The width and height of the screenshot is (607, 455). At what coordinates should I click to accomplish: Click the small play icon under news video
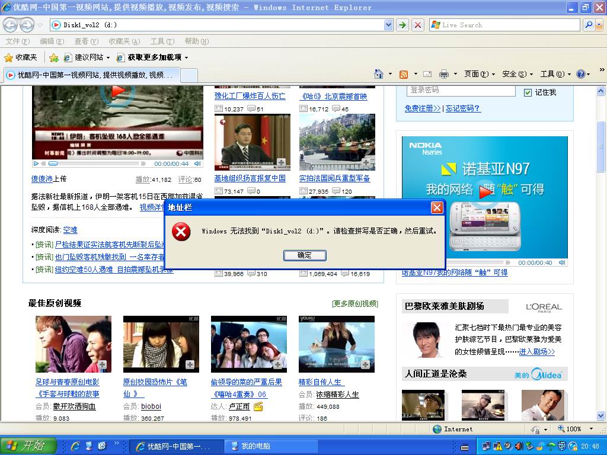coord(36,164)
